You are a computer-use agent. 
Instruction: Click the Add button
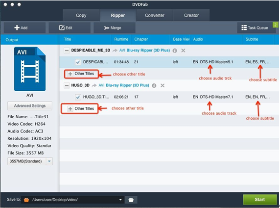24,28
